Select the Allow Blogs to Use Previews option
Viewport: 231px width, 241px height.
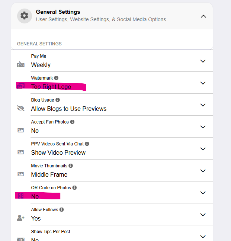click(69, 109)
